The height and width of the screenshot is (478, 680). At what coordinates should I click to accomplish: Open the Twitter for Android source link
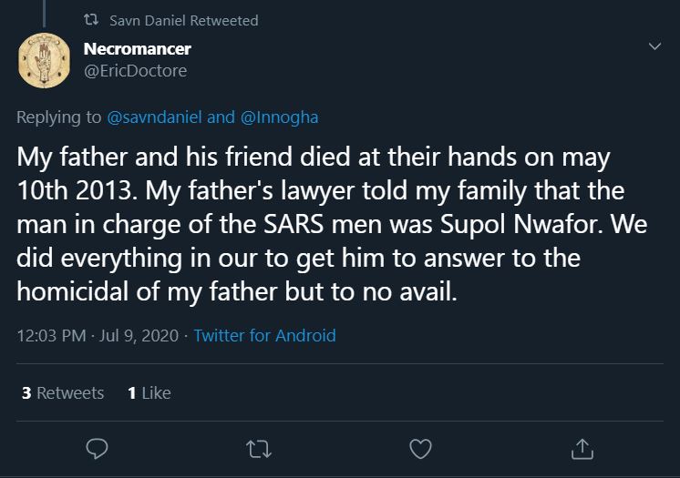[x=264, y=335]
